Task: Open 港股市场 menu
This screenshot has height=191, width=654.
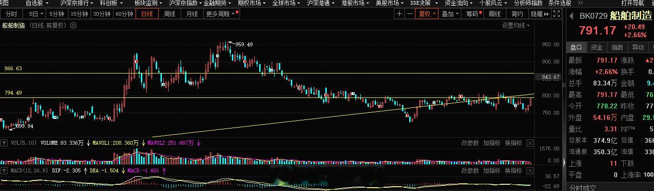Action: (x=355, y=3)
